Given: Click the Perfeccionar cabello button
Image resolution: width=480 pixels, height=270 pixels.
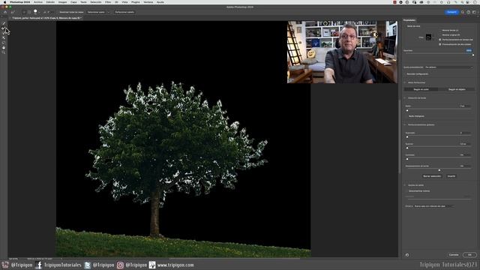Looking at the screenshot, I should pos(124,12).
